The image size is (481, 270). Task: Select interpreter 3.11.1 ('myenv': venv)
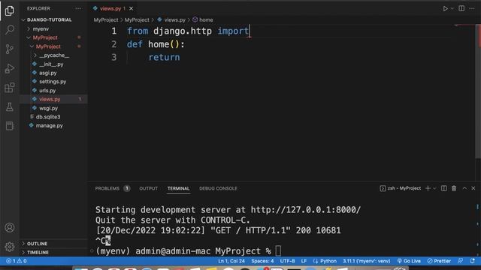click(x=366, y=261)
